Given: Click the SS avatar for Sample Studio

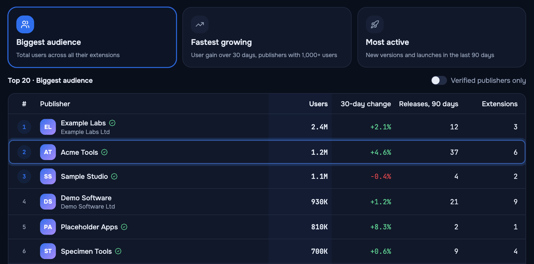Looking at the screenshot, I should [48, 177].
